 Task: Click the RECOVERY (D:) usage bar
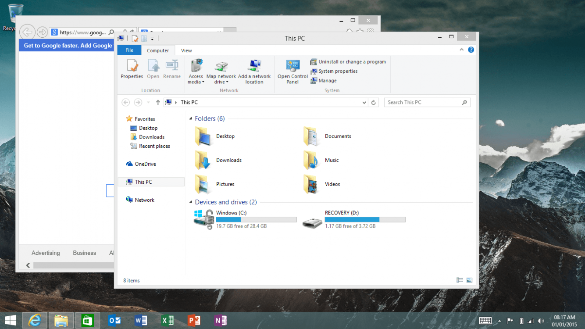pos(365,219)
